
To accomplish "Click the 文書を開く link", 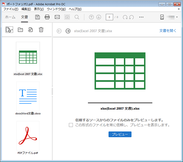I will (168, 31).
